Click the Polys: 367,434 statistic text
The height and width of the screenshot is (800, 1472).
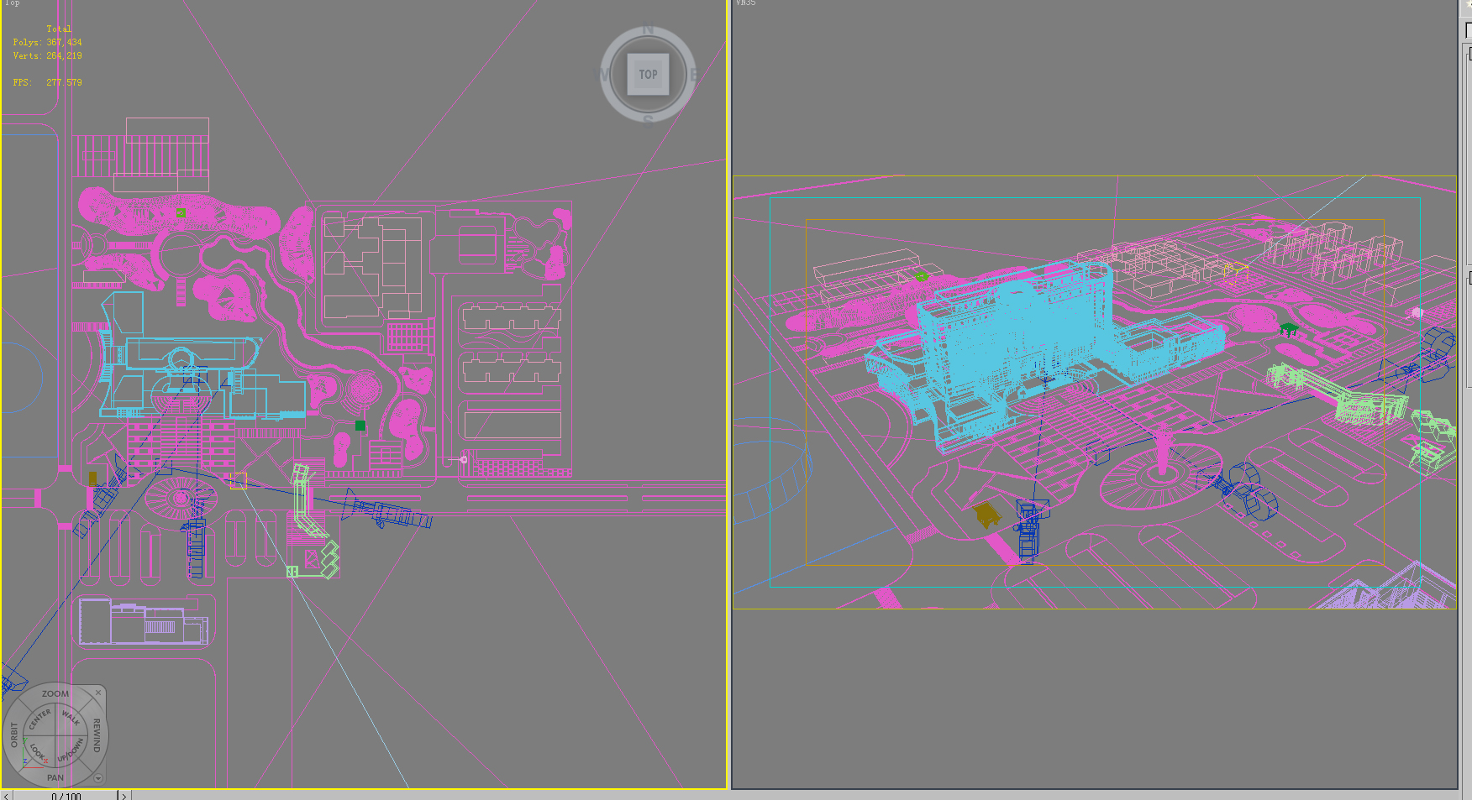[x=48, y=42]
